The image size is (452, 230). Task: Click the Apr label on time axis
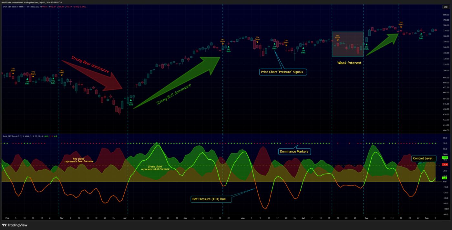click(x=125, y=218)
